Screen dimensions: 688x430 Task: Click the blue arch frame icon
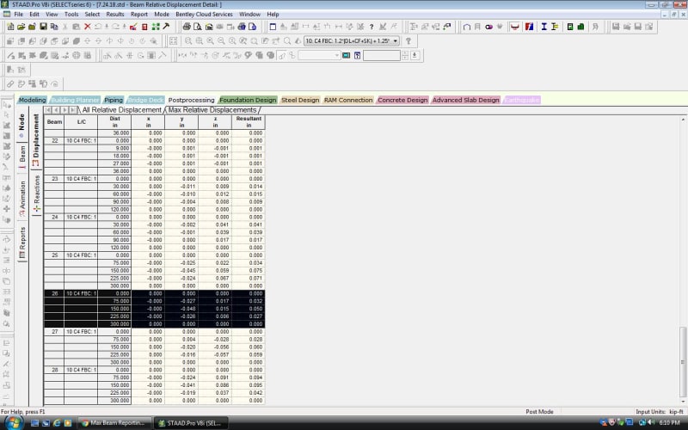pyautogui.click(x=467, y=27)
